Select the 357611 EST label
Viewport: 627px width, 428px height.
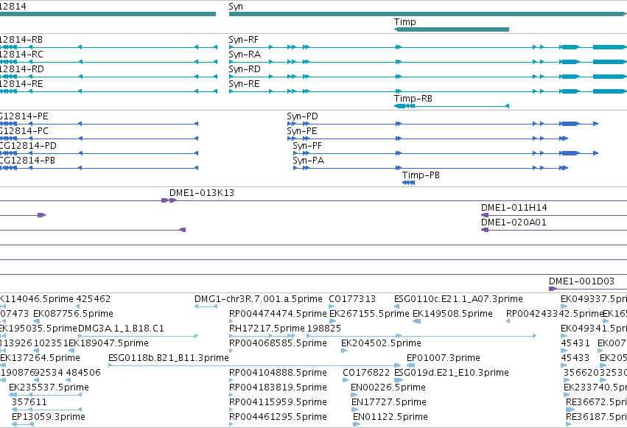coord(29,402)
